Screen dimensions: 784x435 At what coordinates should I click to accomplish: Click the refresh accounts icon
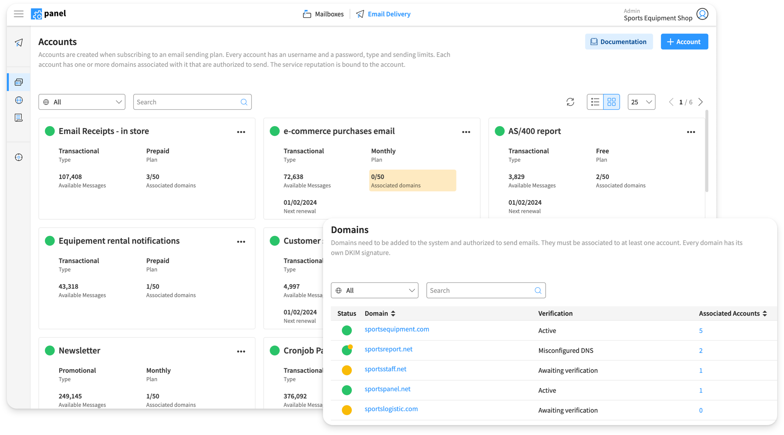[x=570, y=102]
